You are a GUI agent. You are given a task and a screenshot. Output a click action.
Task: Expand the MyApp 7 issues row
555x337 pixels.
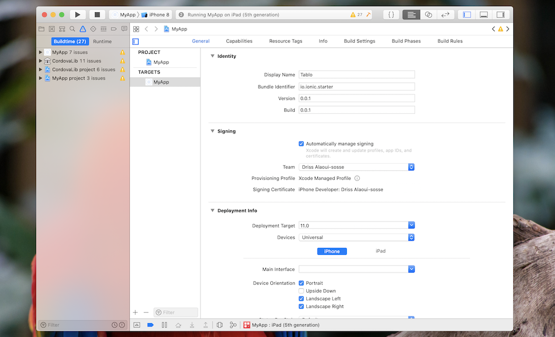coord(41,52)
